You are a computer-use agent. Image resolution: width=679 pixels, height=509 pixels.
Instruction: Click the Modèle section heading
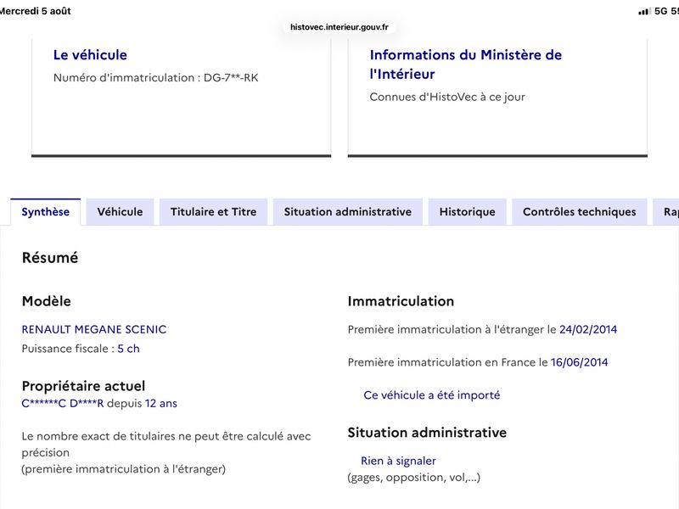47,301
